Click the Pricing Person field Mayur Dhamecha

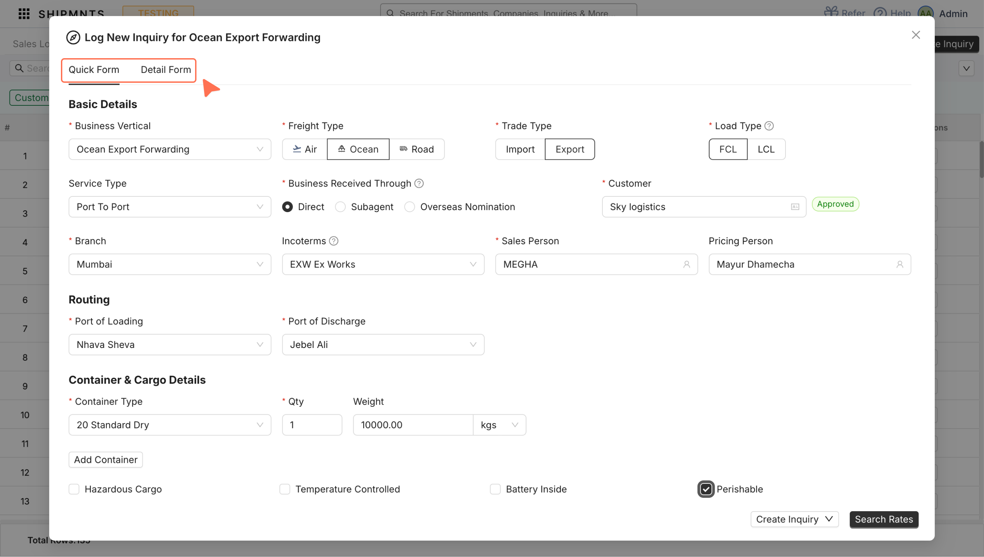coord(809,264)
